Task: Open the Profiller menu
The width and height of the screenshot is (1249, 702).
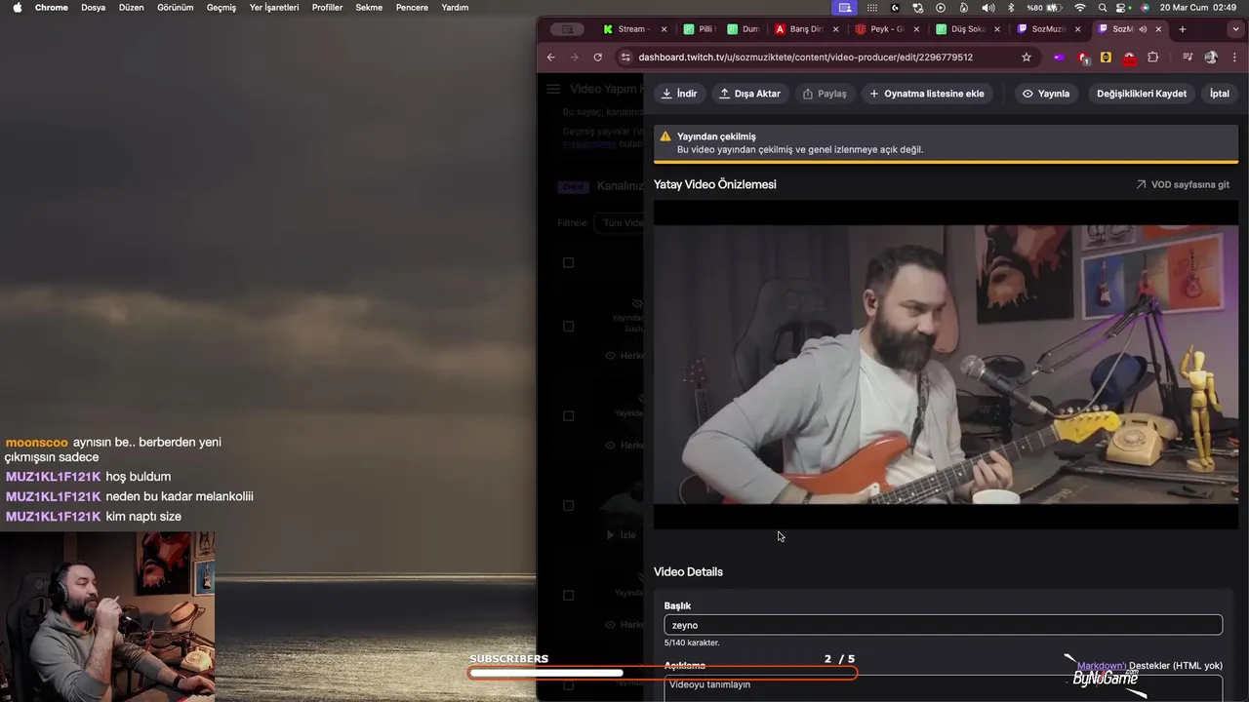Action: pos(327,8)
